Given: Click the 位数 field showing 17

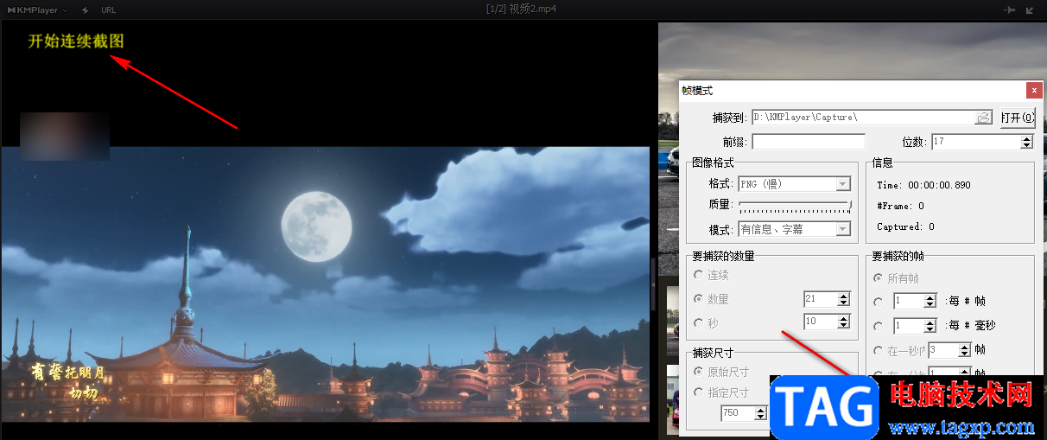Looking at the screenshot, I should (975, 141).
